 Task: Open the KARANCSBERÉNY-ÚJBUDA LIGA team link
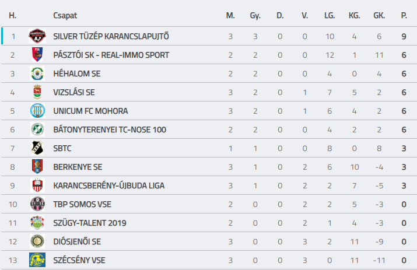(109, 185)
